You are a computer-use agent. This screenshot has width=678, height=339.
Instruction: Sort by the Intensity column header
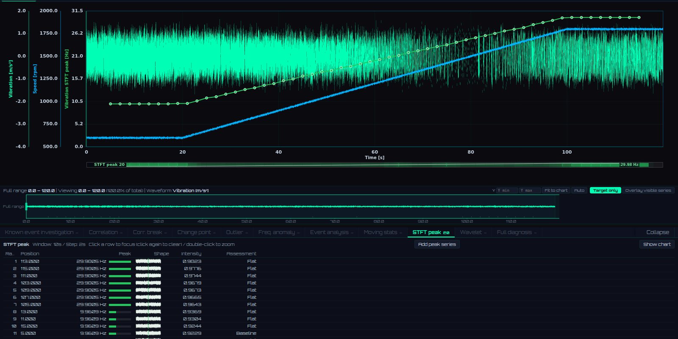click(191, 254)
